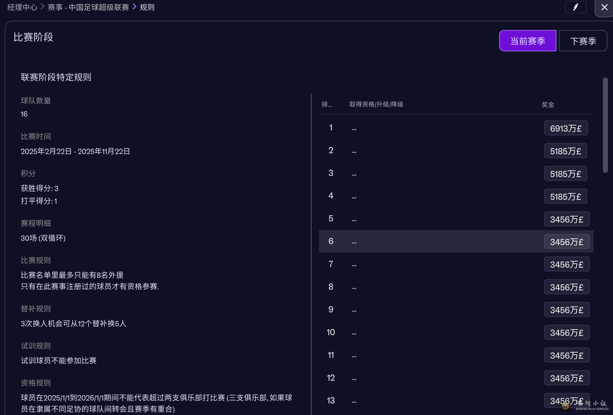Click the 奖金 column header
The height and width of the screenshot is (415, 613).
pyautogui.click(x=548, y=104)
